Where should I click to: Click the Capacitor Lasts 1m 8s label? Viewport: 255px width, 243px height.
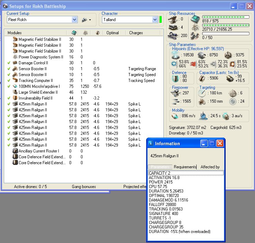[x=219, y=73]
